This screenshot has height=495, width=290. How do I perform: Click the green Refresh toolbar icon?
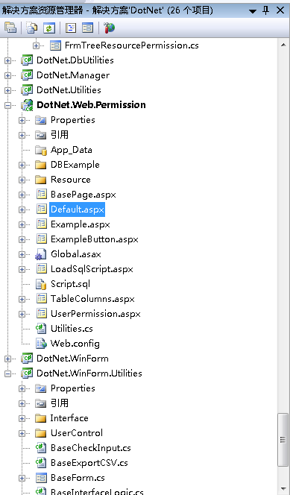(49, 28)
